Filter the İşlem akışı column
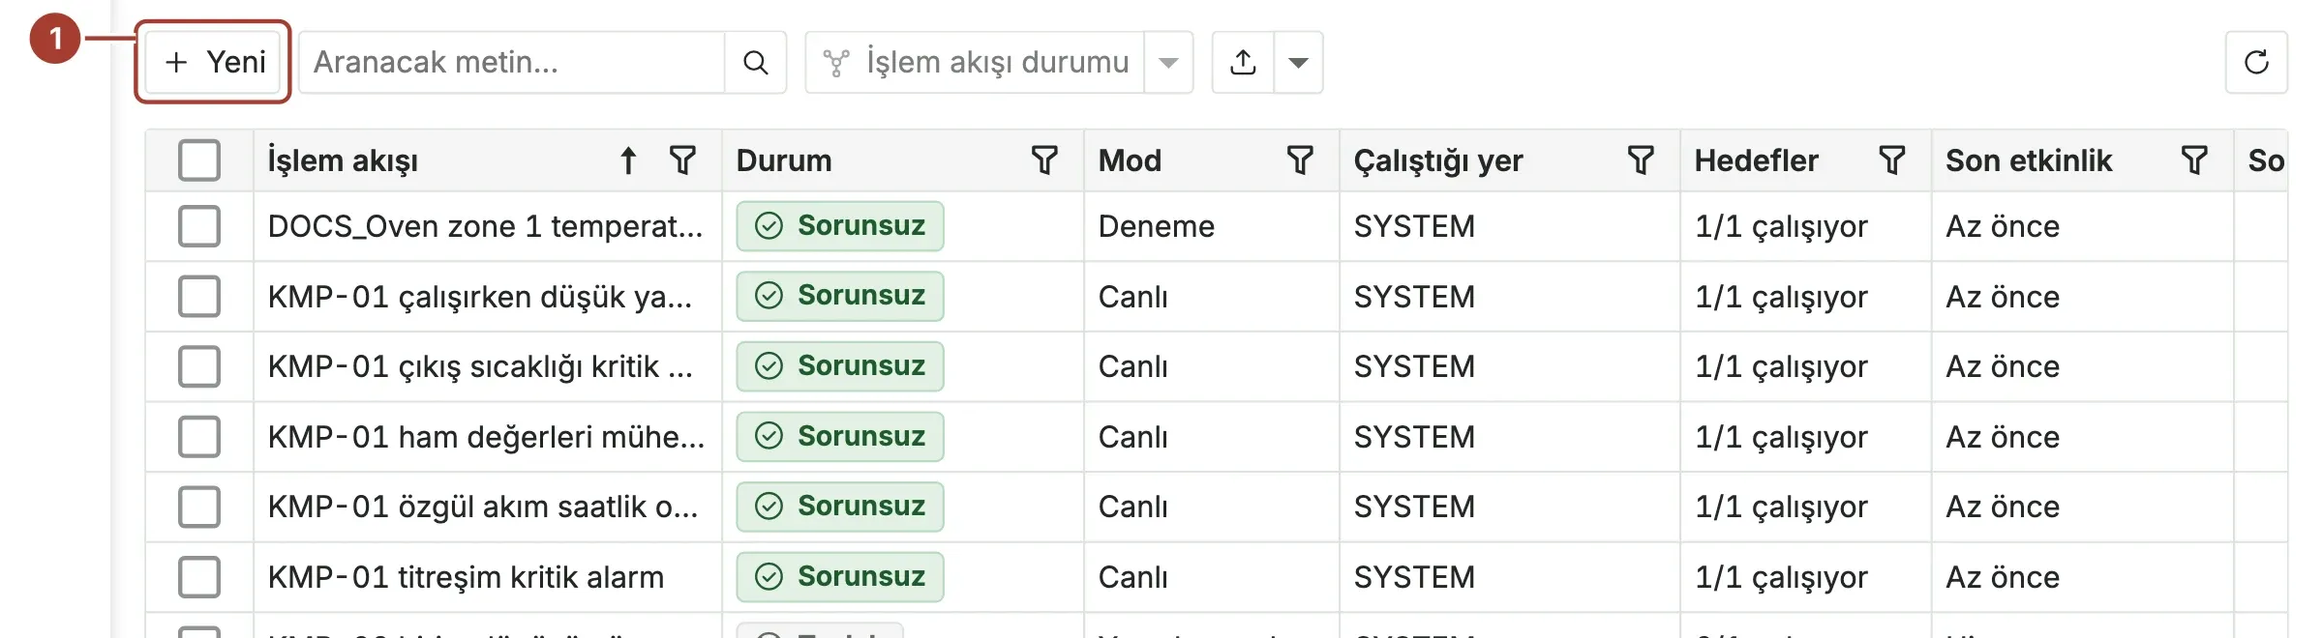The height and width of the screenshot is (638, 2323). click(x=683, y=160)
